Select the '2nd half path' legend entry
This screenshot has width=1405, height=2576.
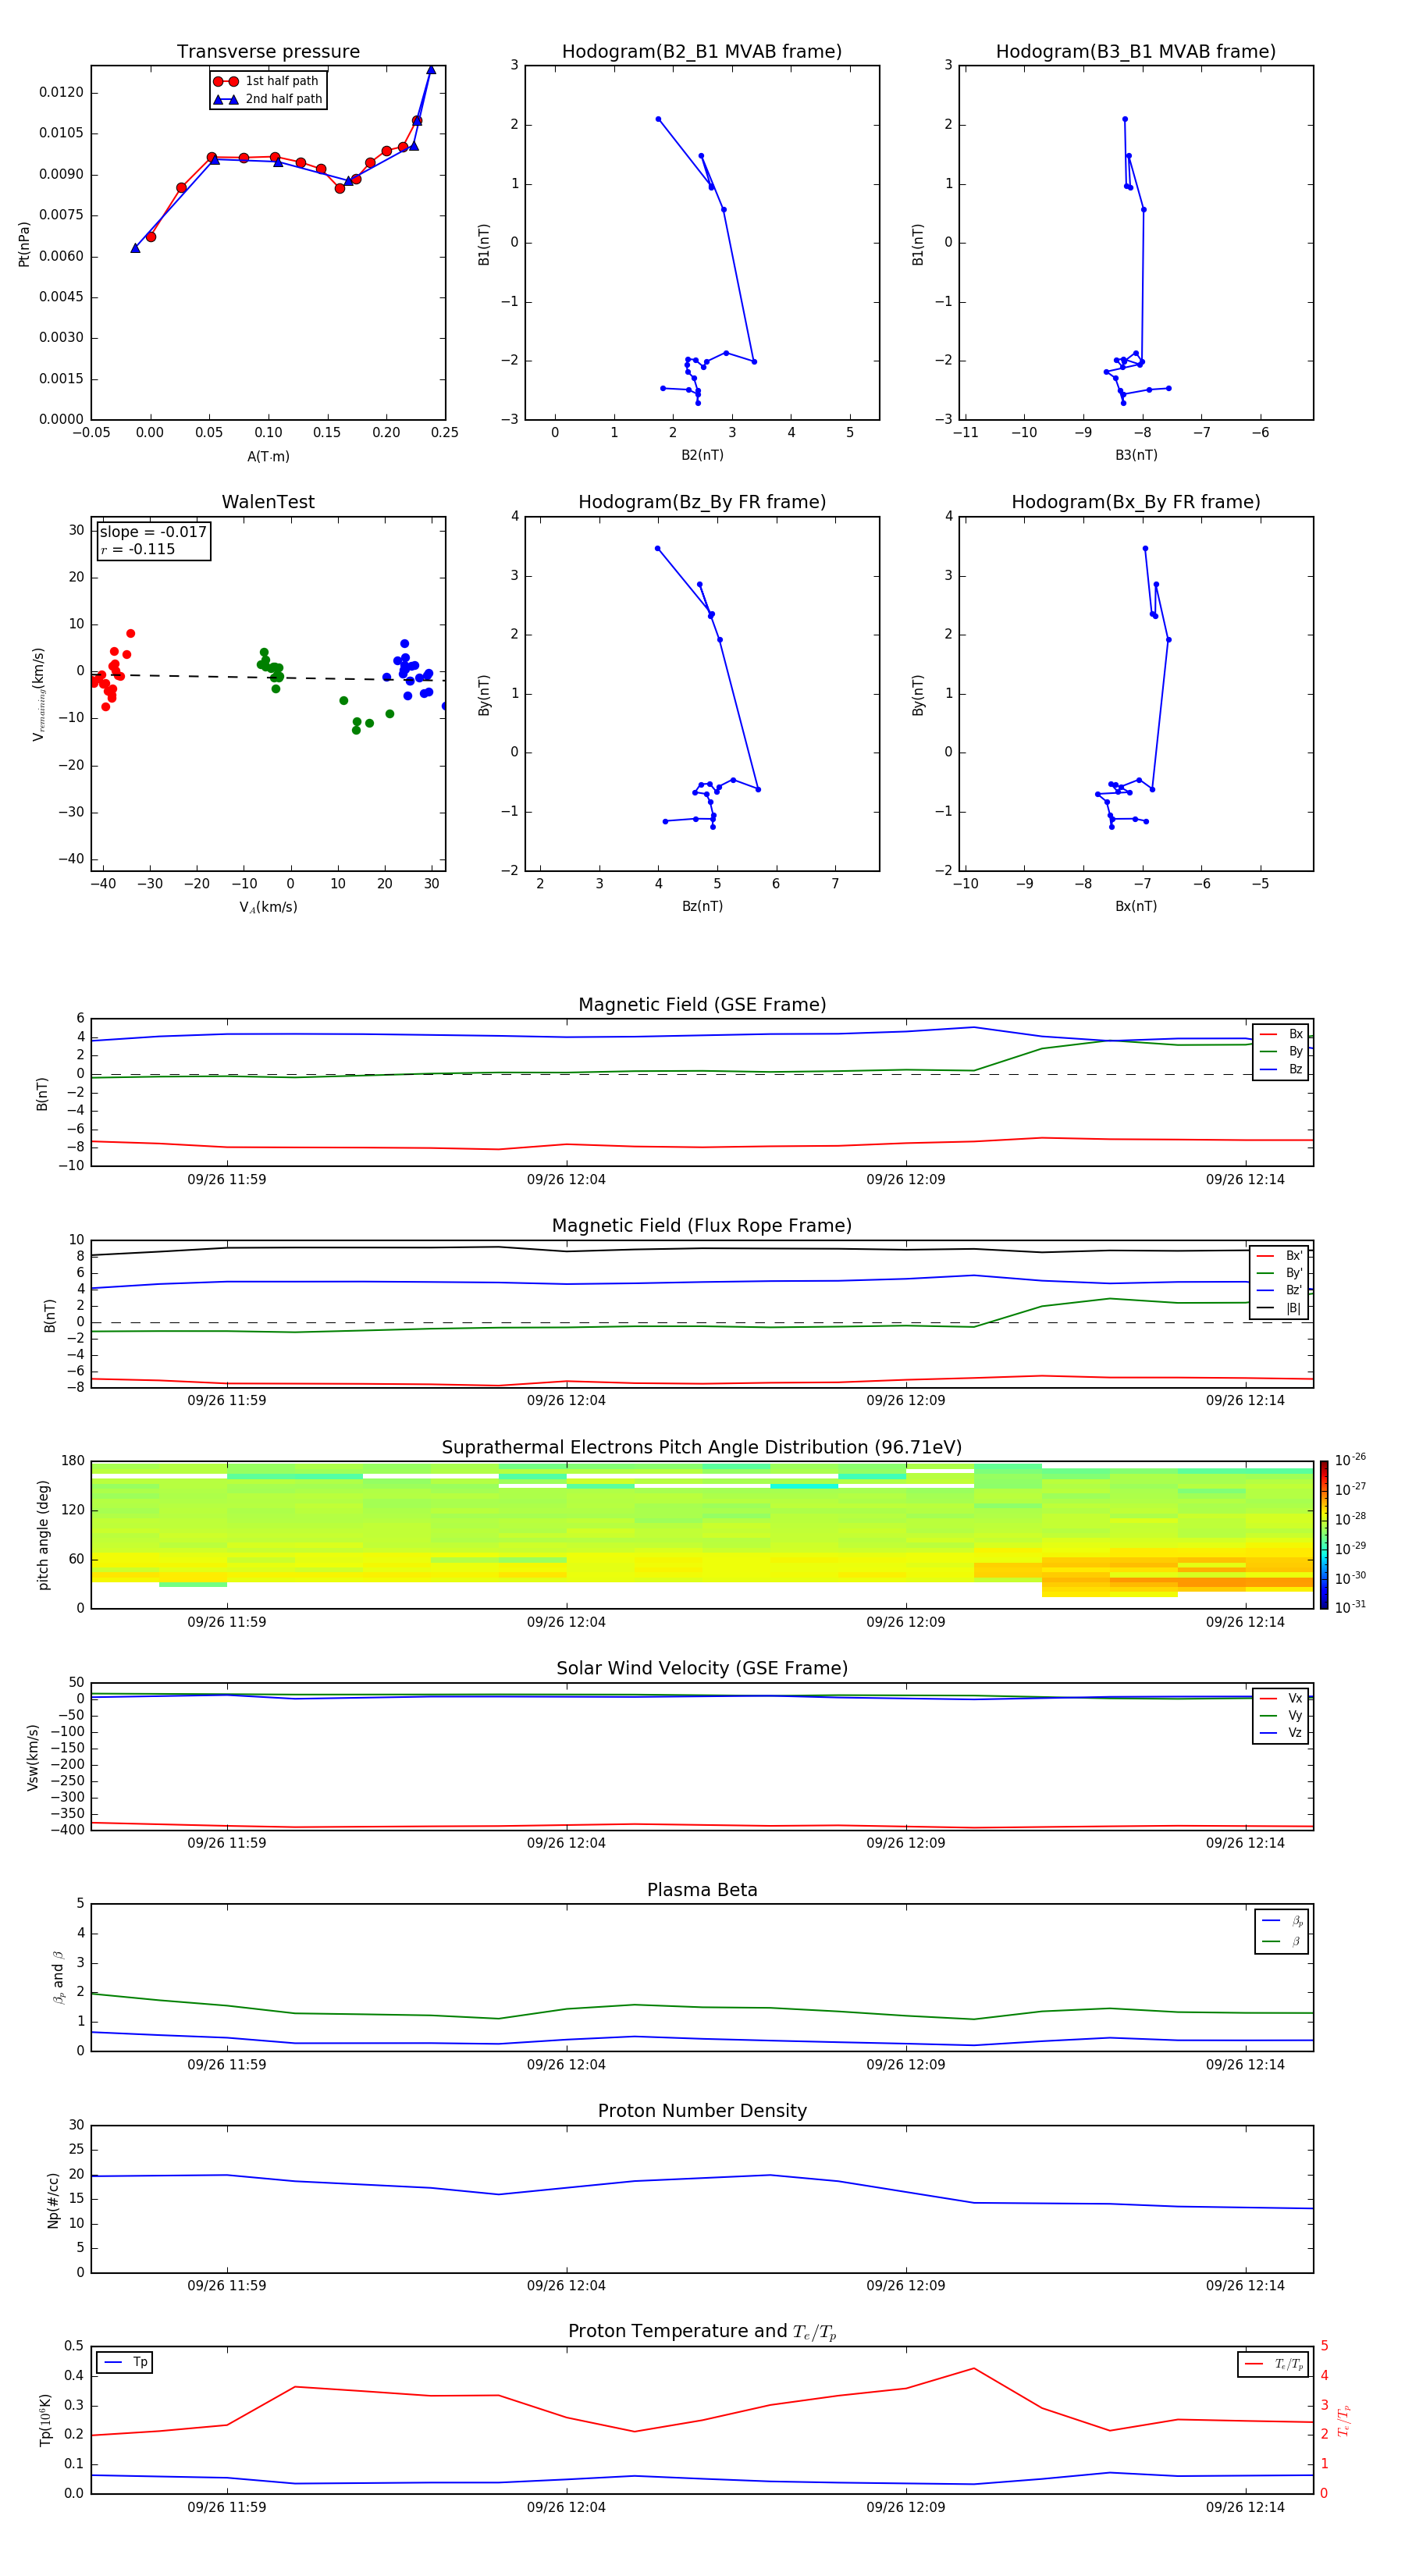click(267, 99)
